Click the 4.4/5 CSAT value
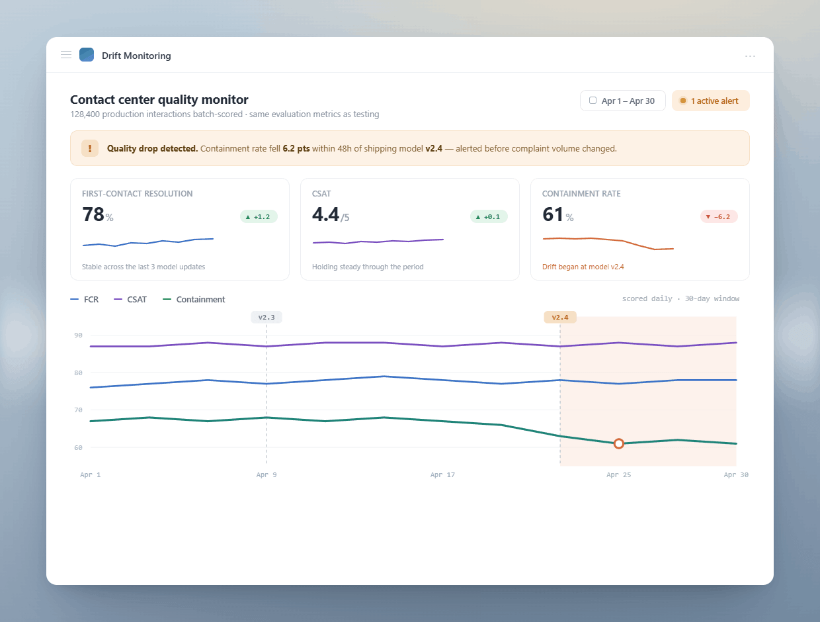Image resolution: width=820 pixels, height=622 pixels. pyautogui.click(x=331, y=215)
